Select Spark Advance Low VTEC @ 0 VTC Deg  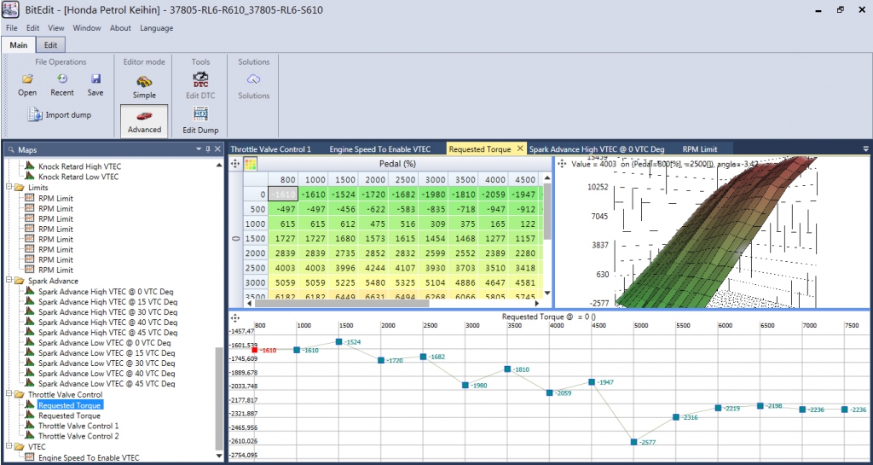(105, 342)
